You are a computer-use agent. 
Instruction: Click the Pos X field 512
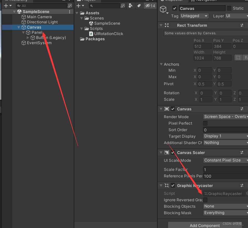tap(203, 46)
